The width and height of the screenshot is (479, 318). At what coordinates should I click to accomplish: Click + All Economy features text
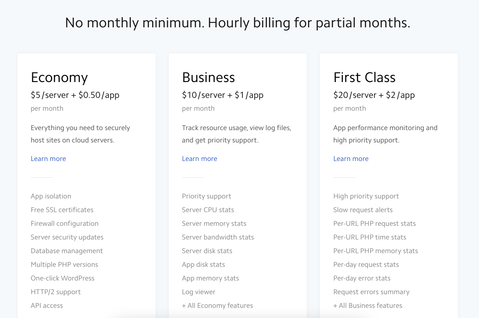click(x=217, y=306)
